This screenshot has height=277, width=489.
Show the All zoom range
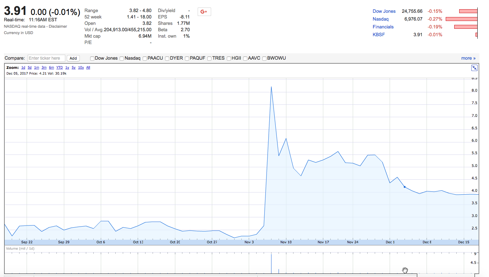pyautogui.click(x=88, y=67)
